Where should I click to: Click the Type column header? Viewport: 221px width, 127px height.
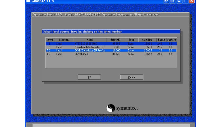[131, 40]
